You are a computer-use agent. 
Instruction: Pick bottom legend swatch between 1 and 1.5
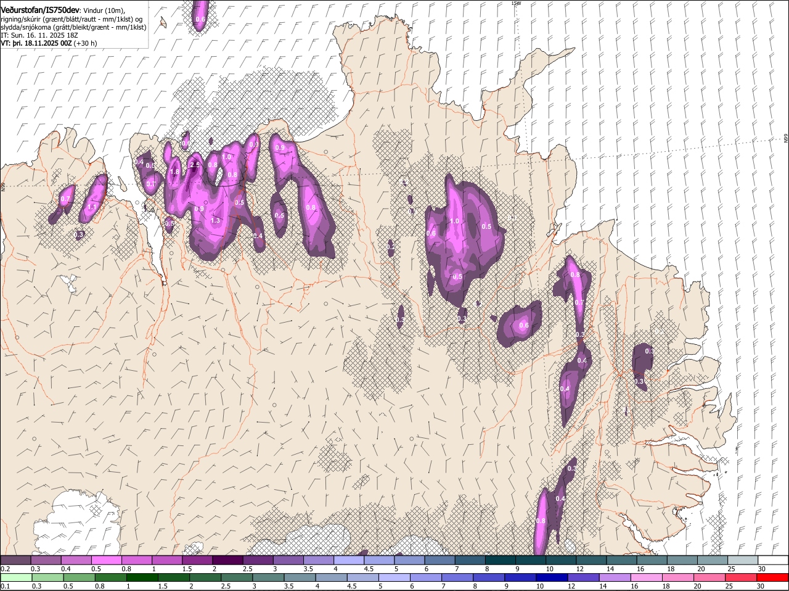(142, 578)
